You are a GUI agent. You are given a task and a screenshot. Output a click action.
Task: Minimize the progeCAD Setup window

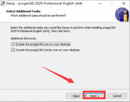100,3
